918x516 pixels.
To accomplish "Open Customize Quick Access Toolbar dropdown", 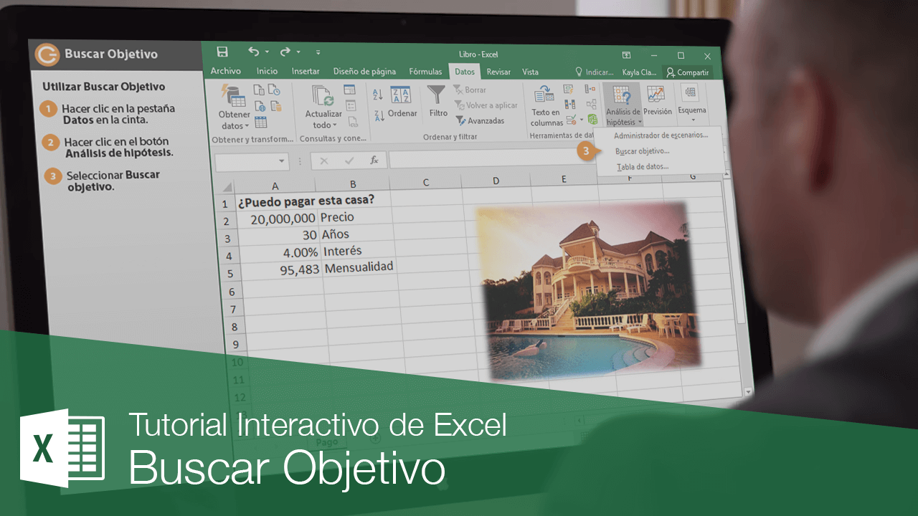I will pos(318,52).
